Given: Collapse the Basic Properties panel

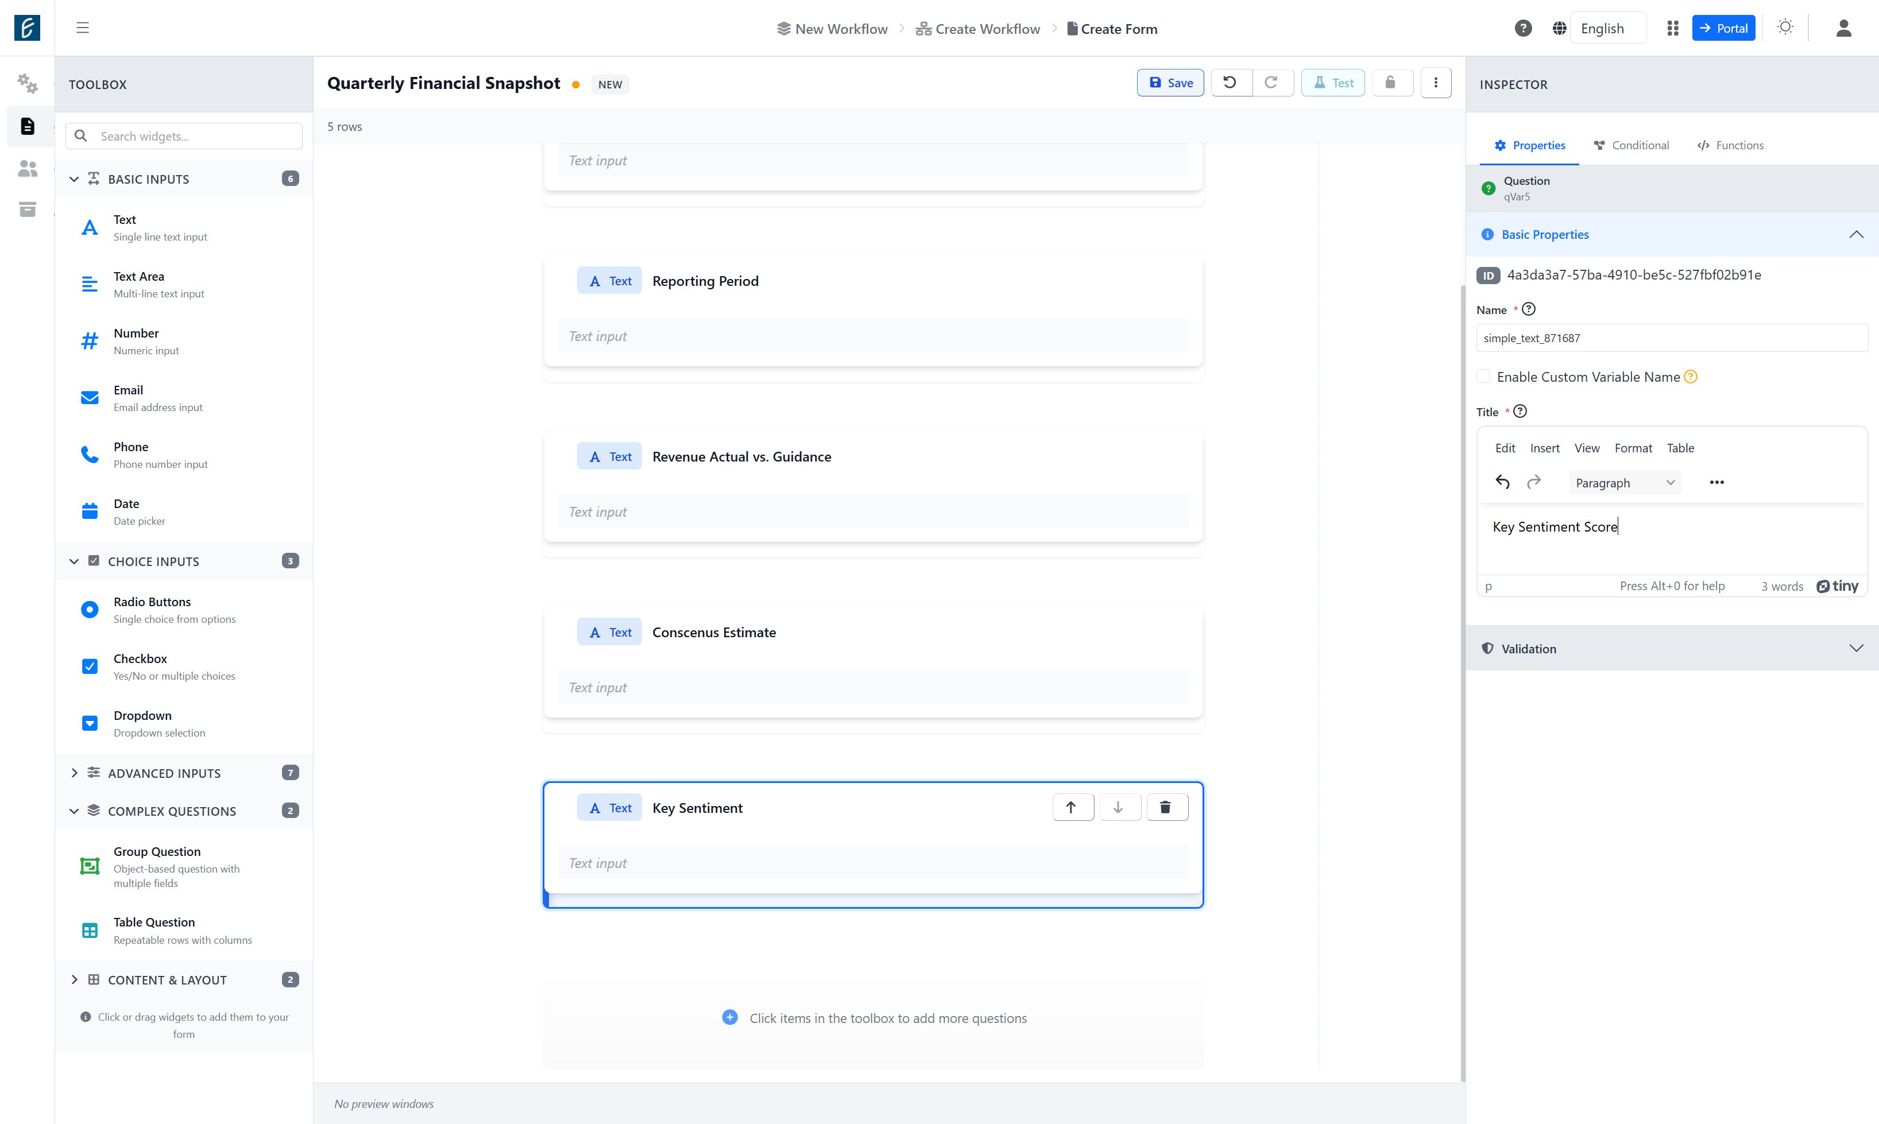Looking at the screenshot, I should pos(1672,235).
